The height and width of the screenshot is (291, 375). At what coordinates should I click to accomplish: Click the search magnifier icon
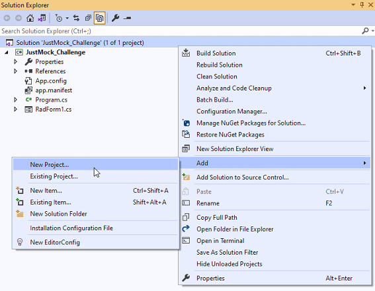point(365,31)
